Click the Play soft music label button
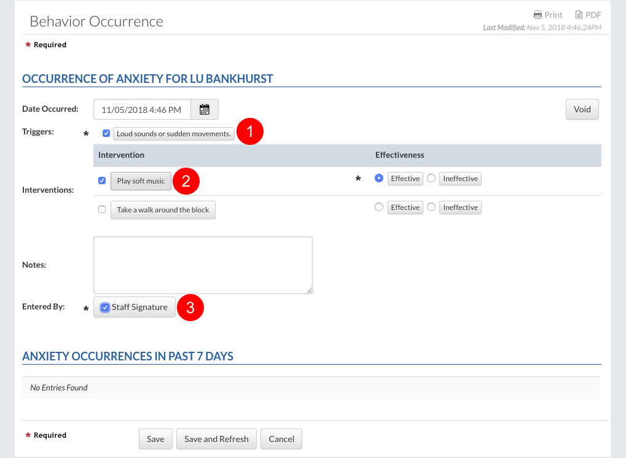Viewport: 626px width, 458px height. [141, 181]
